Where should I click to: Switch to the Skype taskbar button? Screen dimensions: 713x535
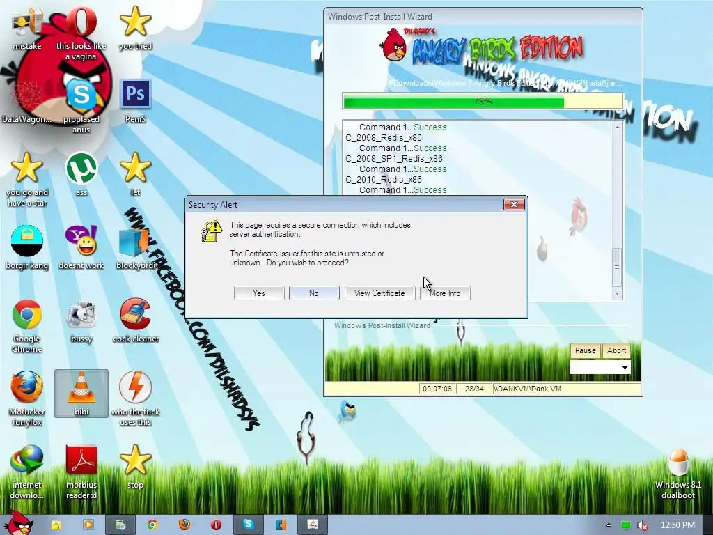coord(249,525)
